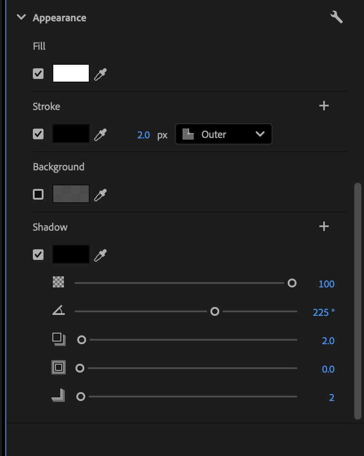
Task: Disable the Fill checkbox
Action: tap(38, 73)
